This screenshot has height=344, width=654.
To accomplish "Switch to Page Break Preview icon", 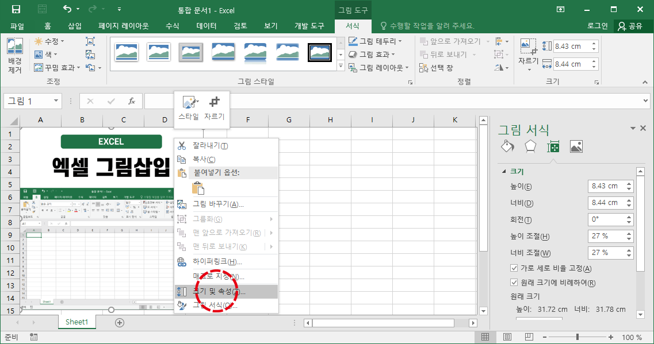I will click(529, 337).
